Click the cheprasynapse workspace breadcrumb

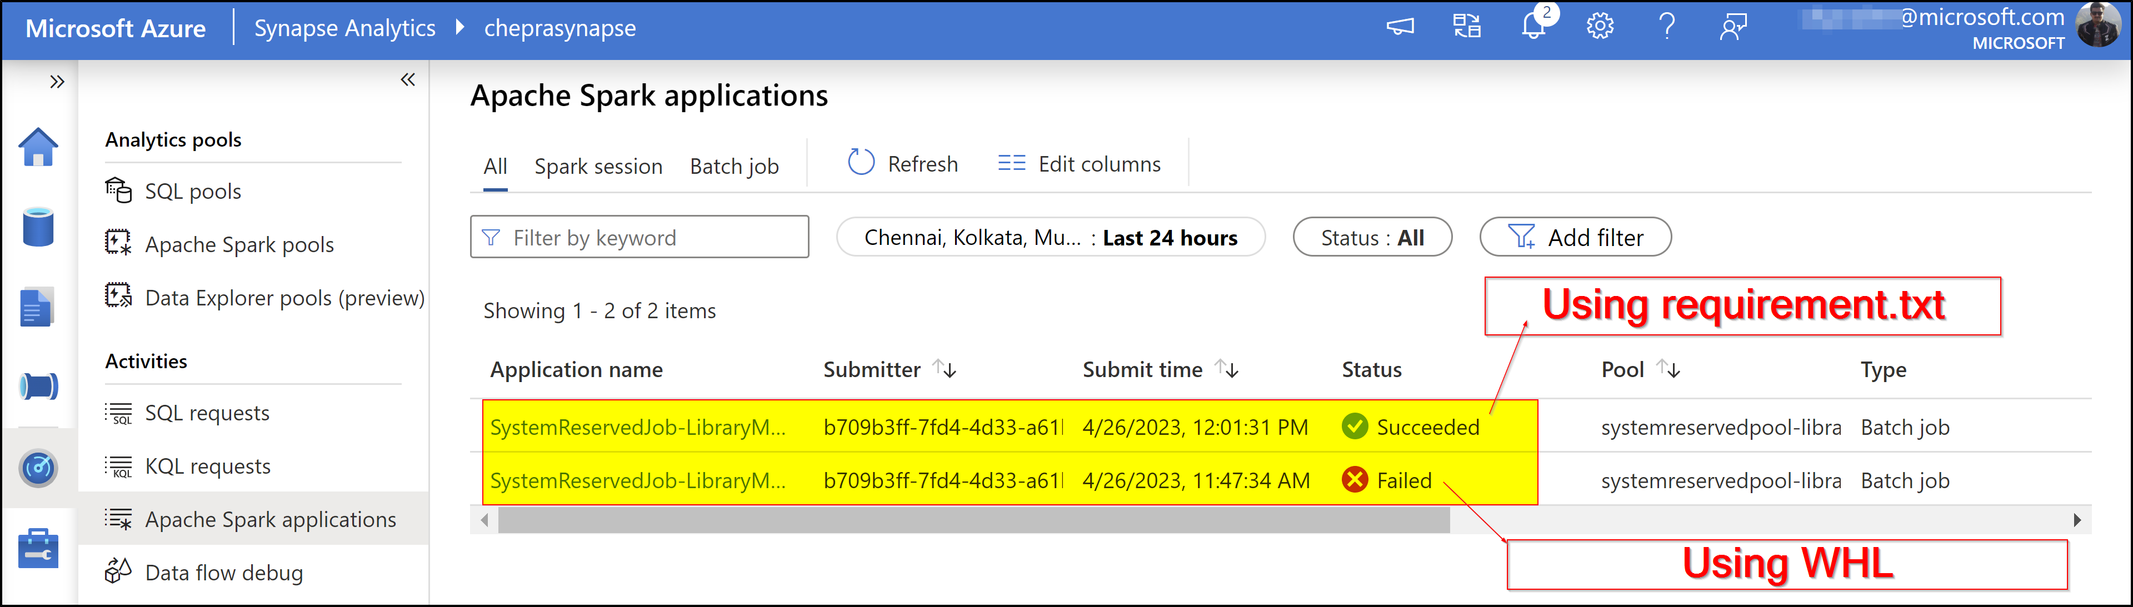pyautogui.click(x=560, y=28)
